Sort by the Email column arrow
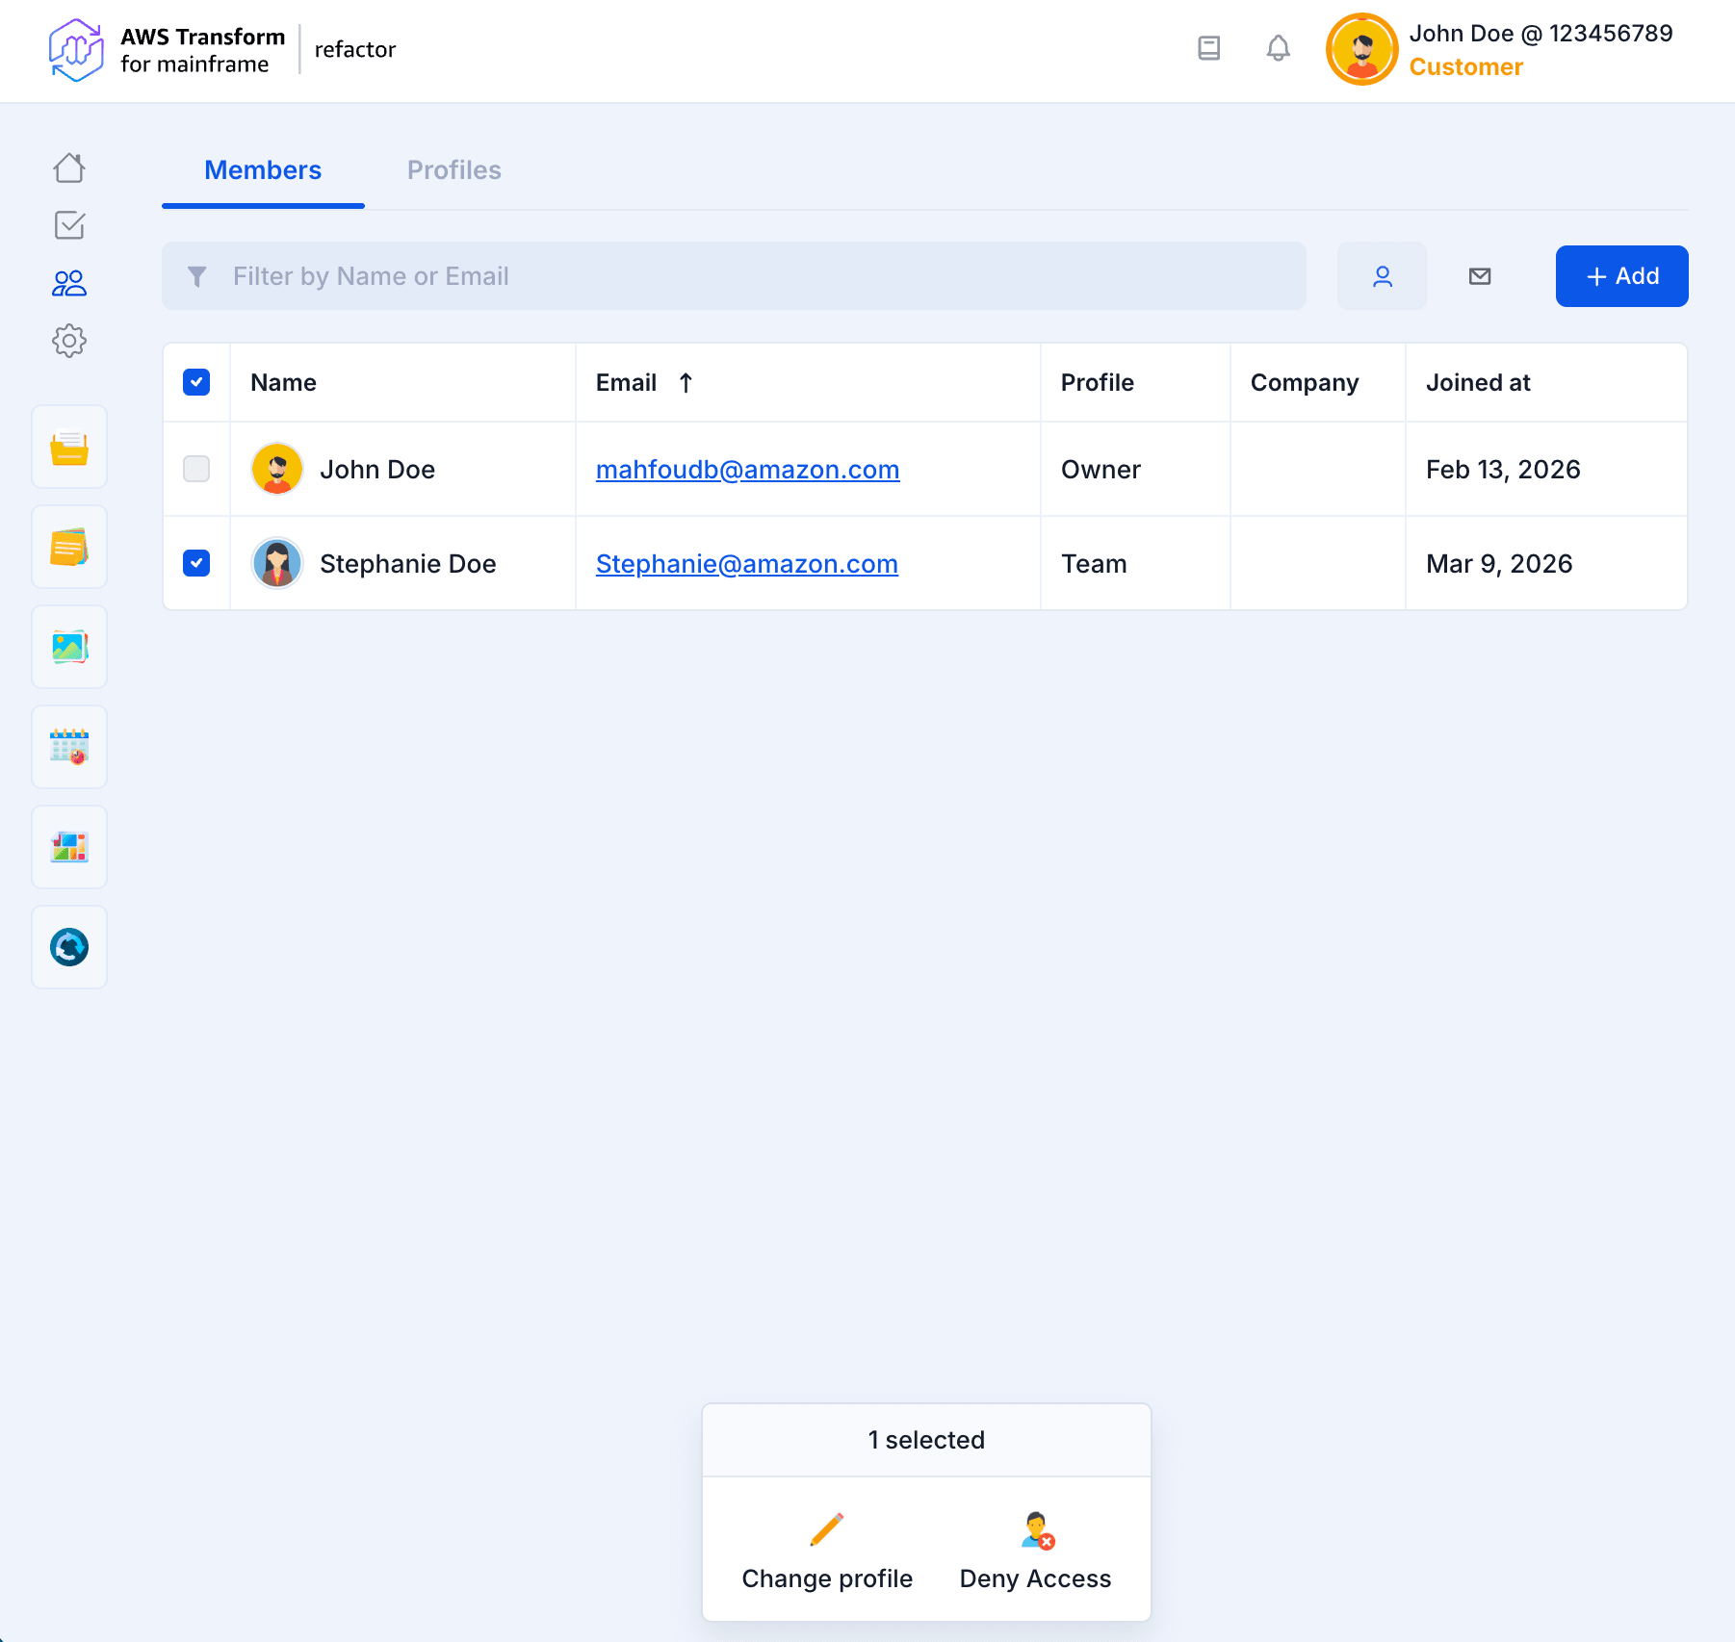Viewport: 1735px width, 1642px height. [x=686, y=383]
